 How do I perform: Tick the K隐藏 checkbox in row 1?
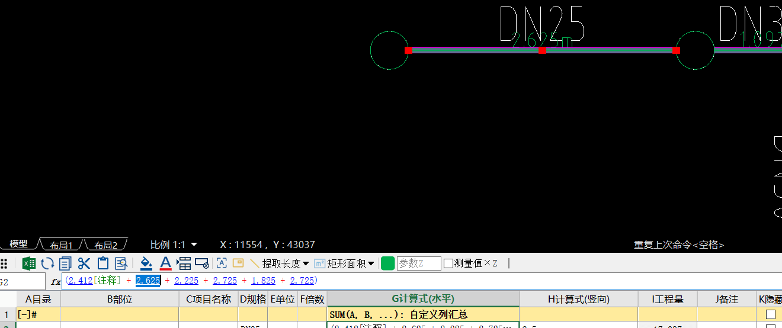[771, 314]
